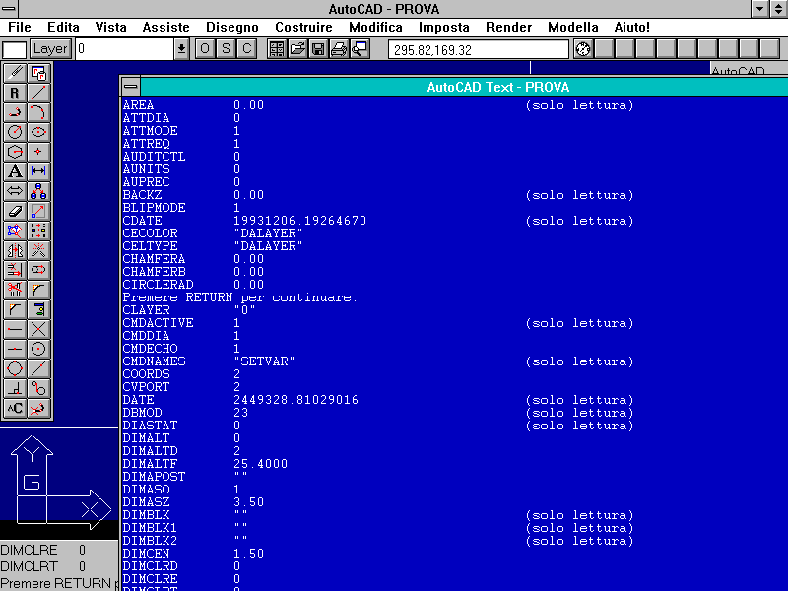Click the "SETVAR" value of CMDNAMES
The width and height of the screenshot is (788, 591).
pos(264,361)
